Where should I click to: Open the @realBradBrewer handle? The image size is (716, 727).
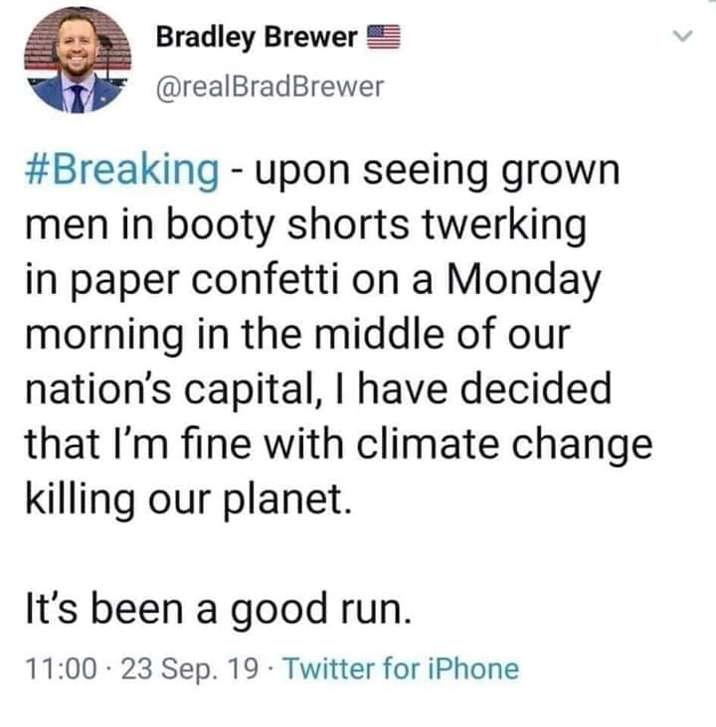tap(270, 86)
